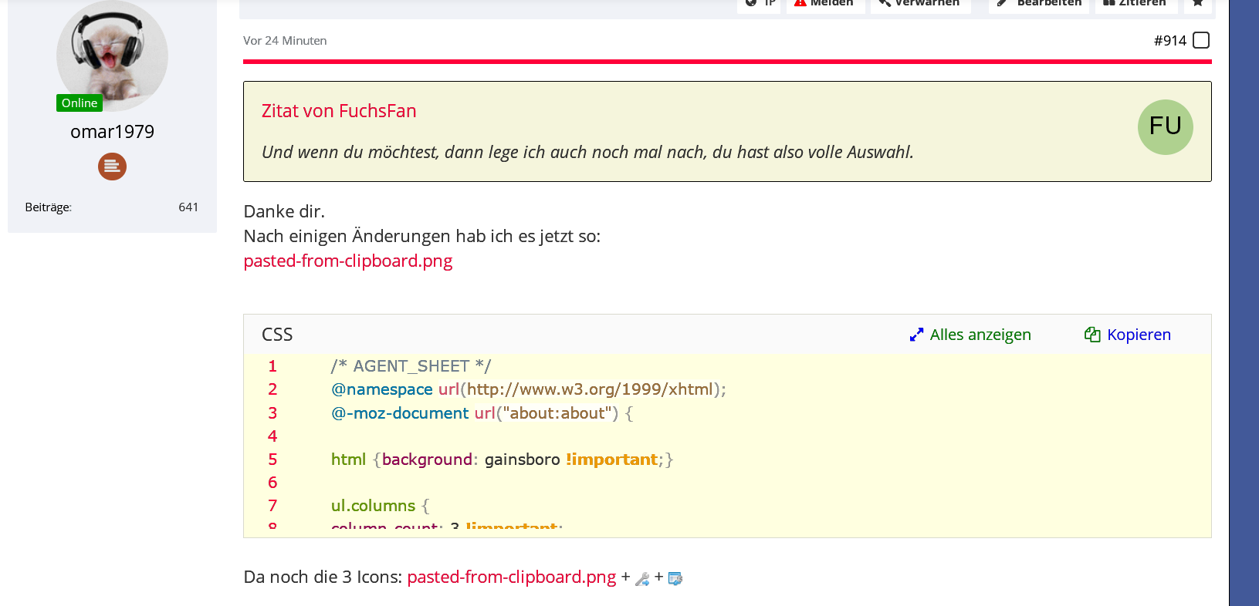Screen dimensions: 1259x606
Task: Click the green Online status badge
Action: (80, 103)
